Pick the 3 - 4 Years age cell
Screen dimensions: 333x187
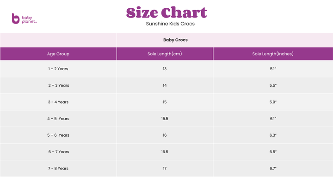[x=58, y=102]
